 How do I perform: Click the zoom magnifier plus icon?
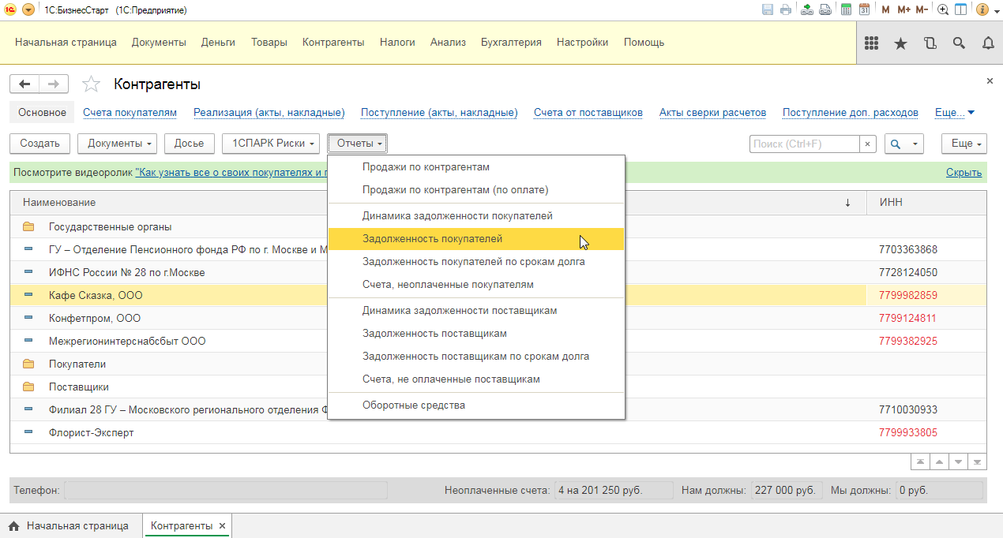943,9
